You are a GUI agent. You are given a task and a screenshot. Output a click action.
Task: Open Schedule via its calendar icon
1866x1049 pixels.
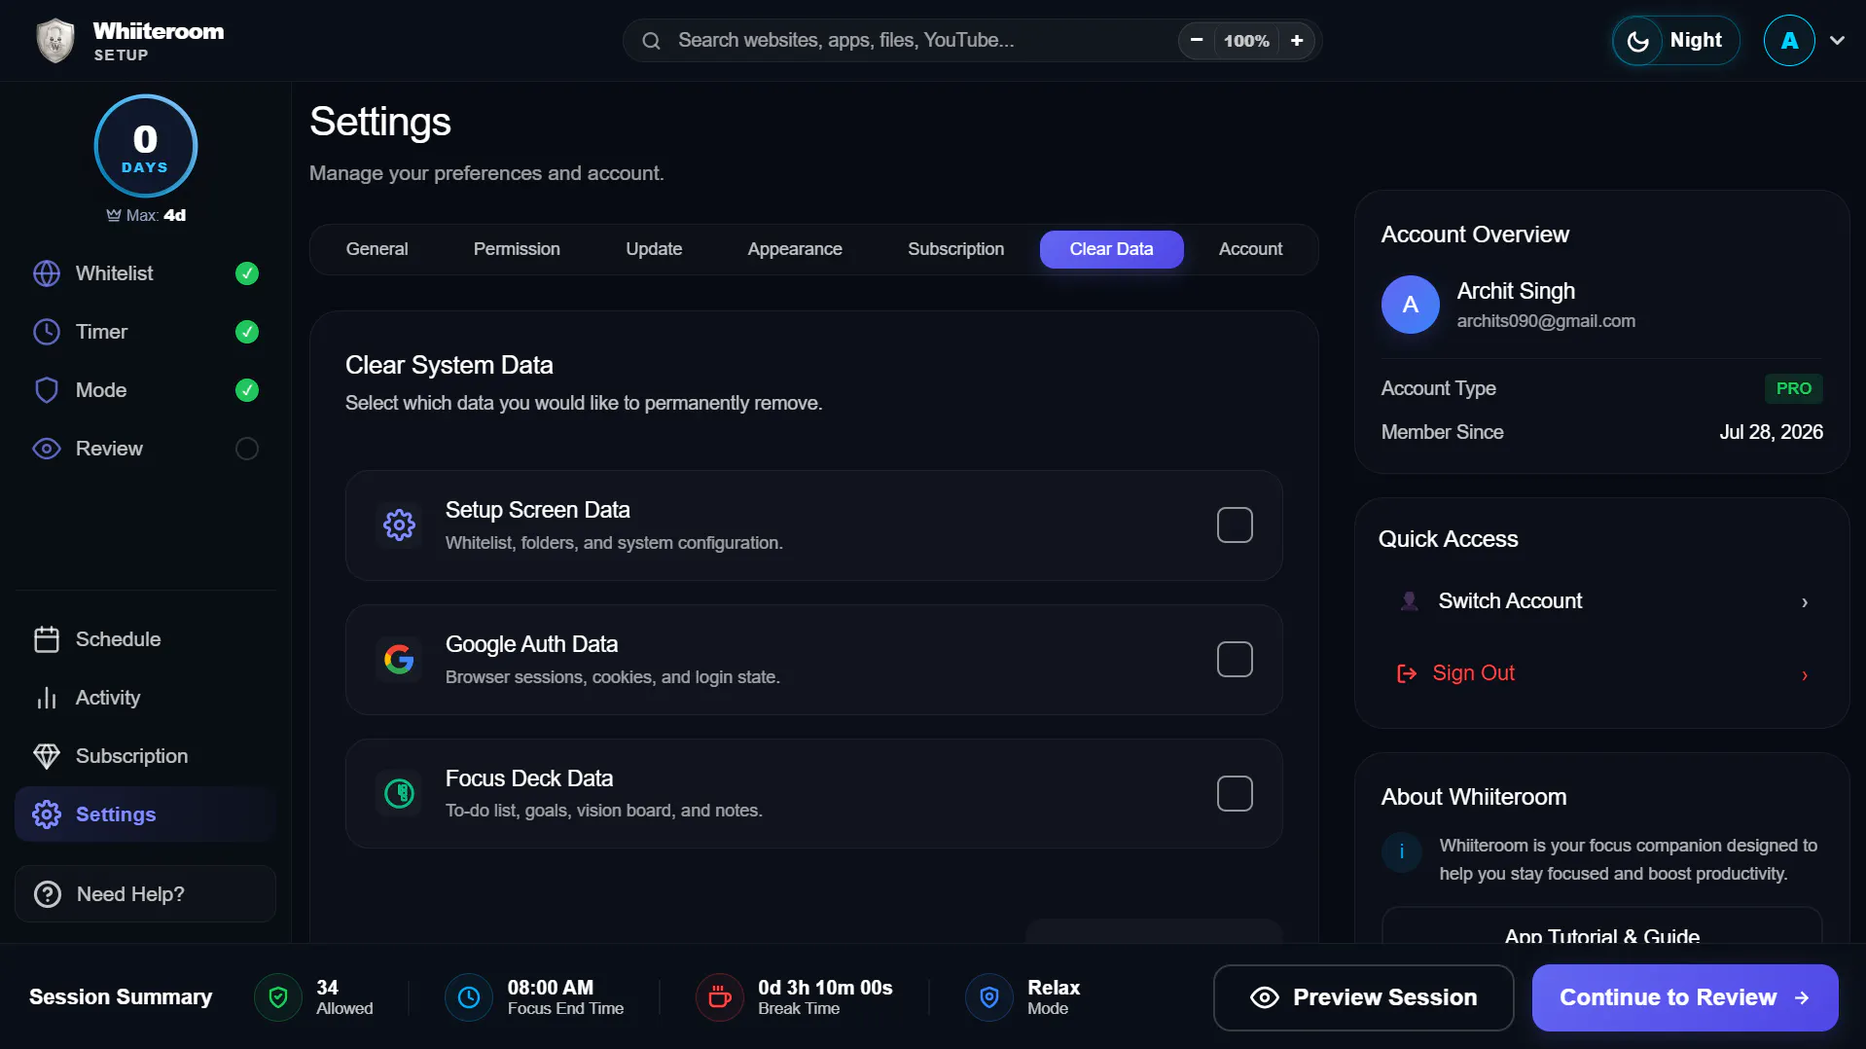[47, 639]
